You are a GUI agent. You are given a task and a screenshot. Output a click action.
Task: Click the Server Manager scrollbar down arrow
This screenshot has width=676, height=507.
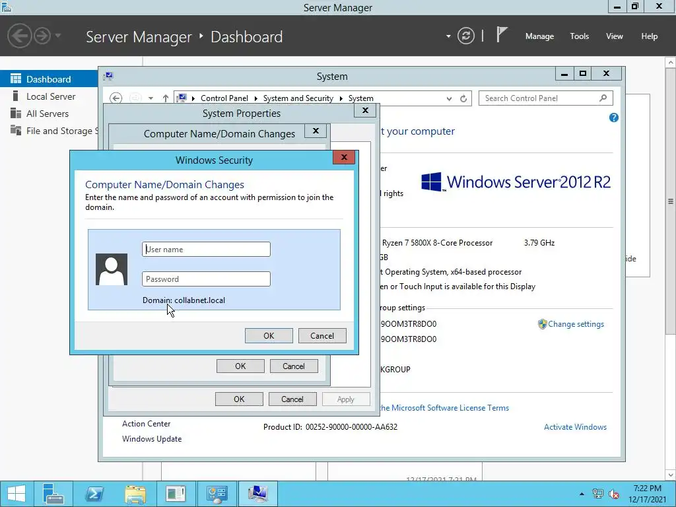click(671, 475)
